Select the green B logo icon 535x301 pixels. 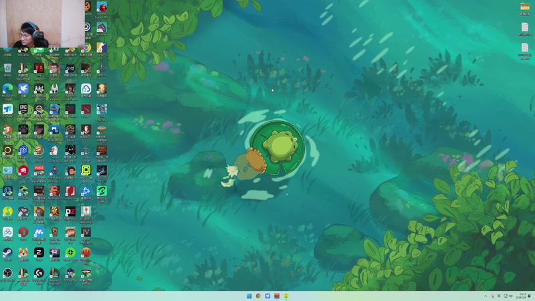coord(102,191)
